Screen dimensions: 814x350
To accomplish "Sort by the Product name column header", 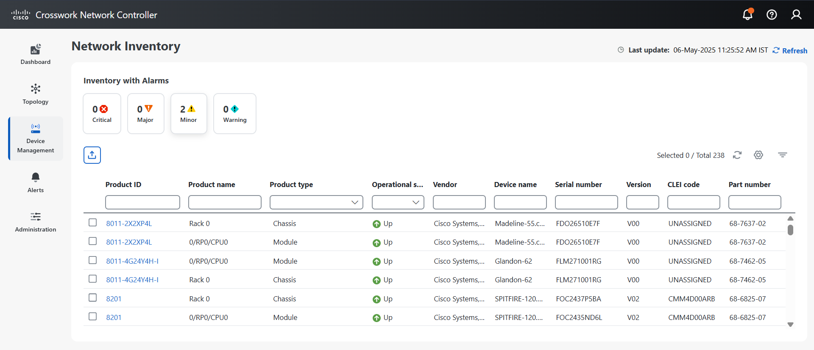I will point(212,185).
